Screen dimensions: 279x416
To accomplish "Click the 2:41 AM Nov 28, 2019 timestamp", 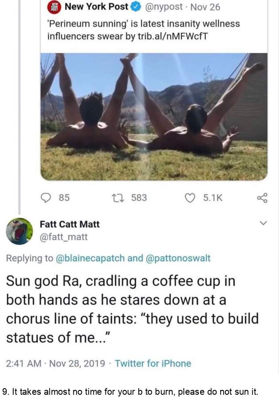I will pos(55,363).
